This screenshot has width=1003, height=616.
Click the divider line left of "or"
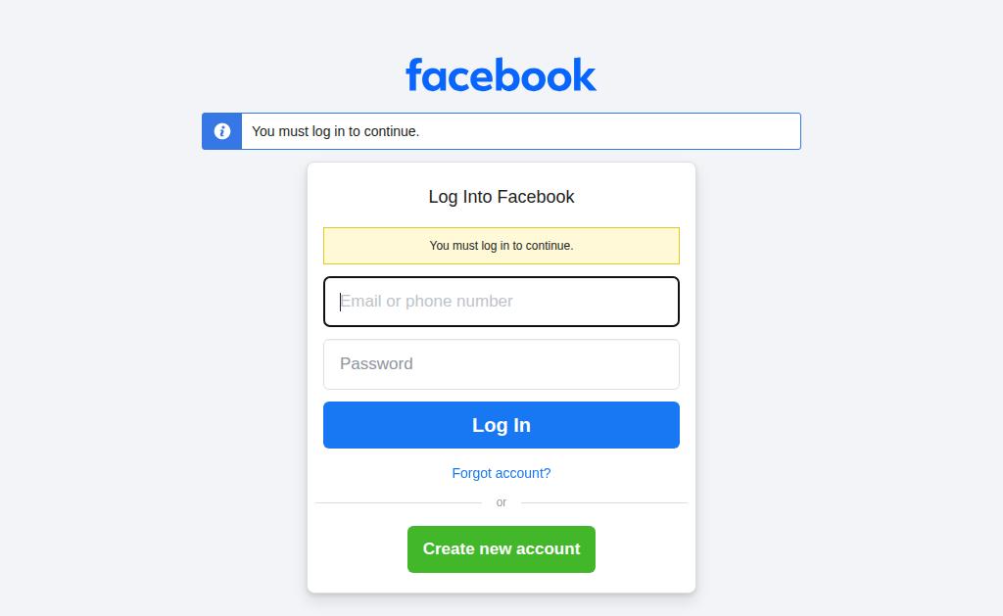(398, 502)
